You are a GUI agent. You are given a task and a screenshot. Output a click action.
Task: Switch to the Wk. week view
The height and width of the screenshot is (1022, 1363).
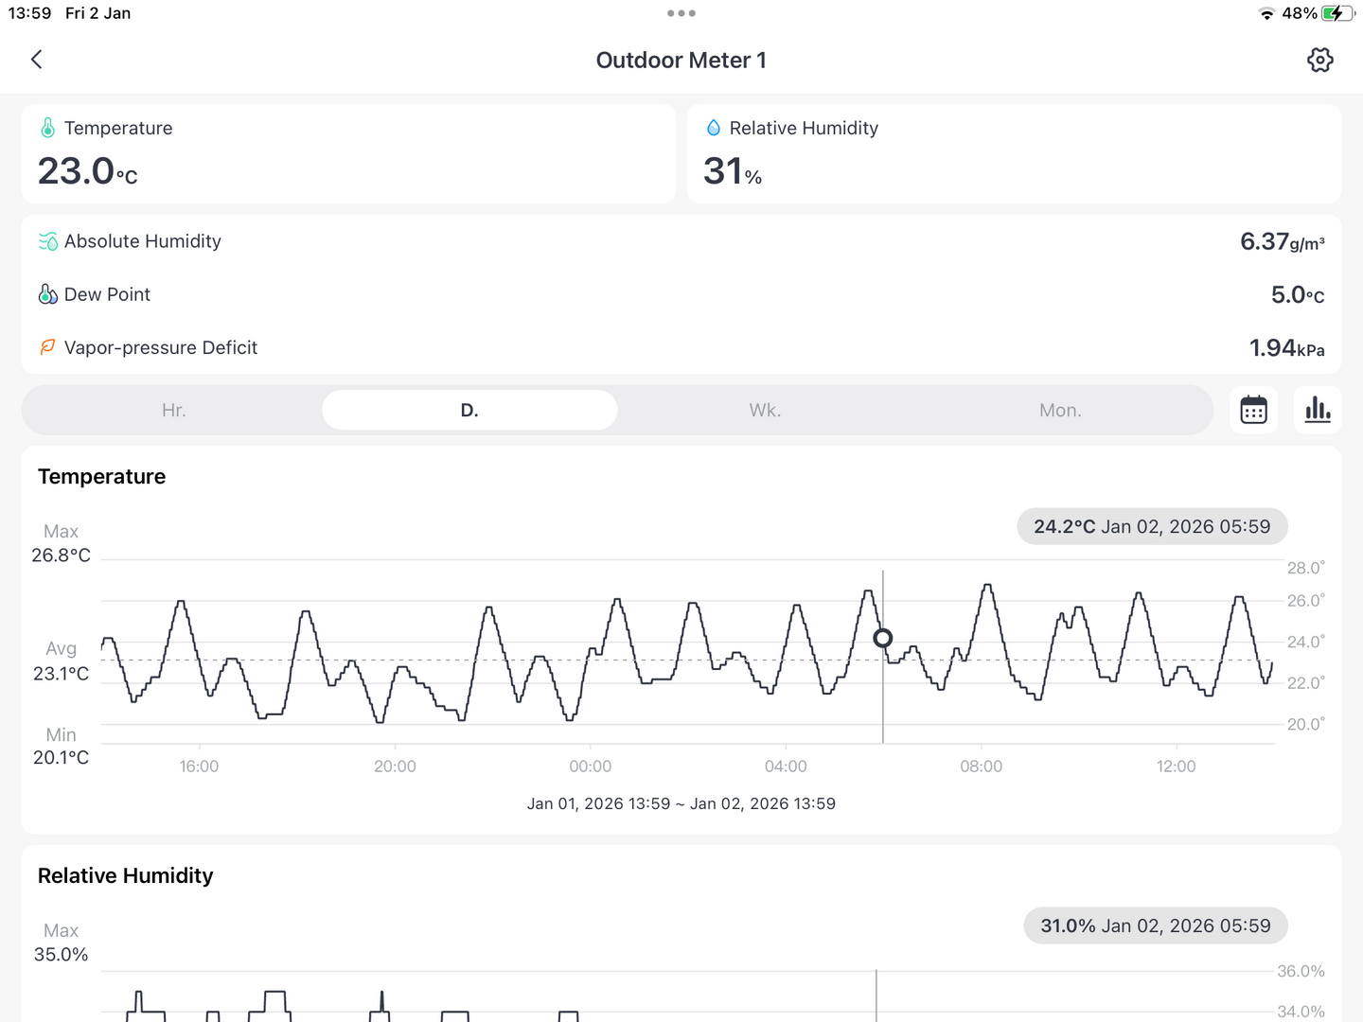(765, 410)
